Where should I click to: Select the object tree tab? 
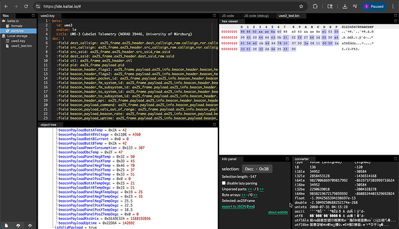[49, 125]
